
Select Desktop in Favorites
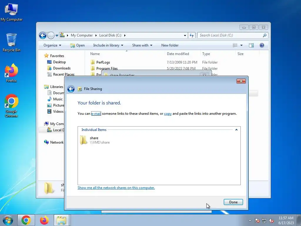59,62
